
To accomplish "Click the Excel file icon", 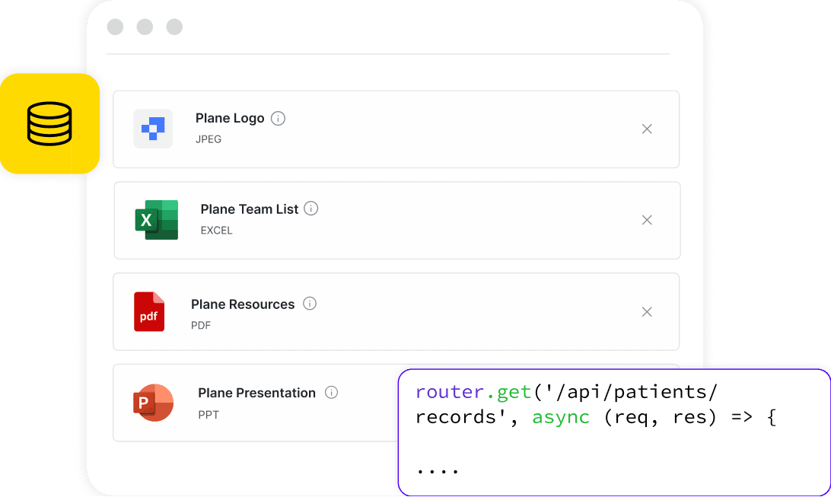I will coord(157,220).
